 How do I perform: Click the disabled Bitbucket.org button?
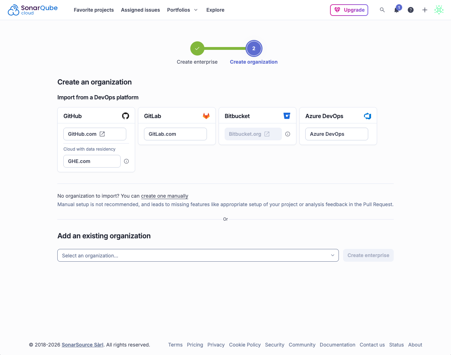coord(253,134)
